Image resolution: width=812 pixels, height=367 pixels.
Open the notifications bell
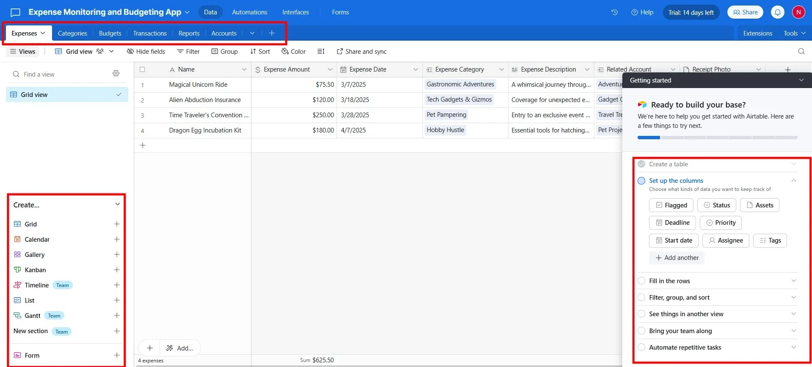point(777,12)
